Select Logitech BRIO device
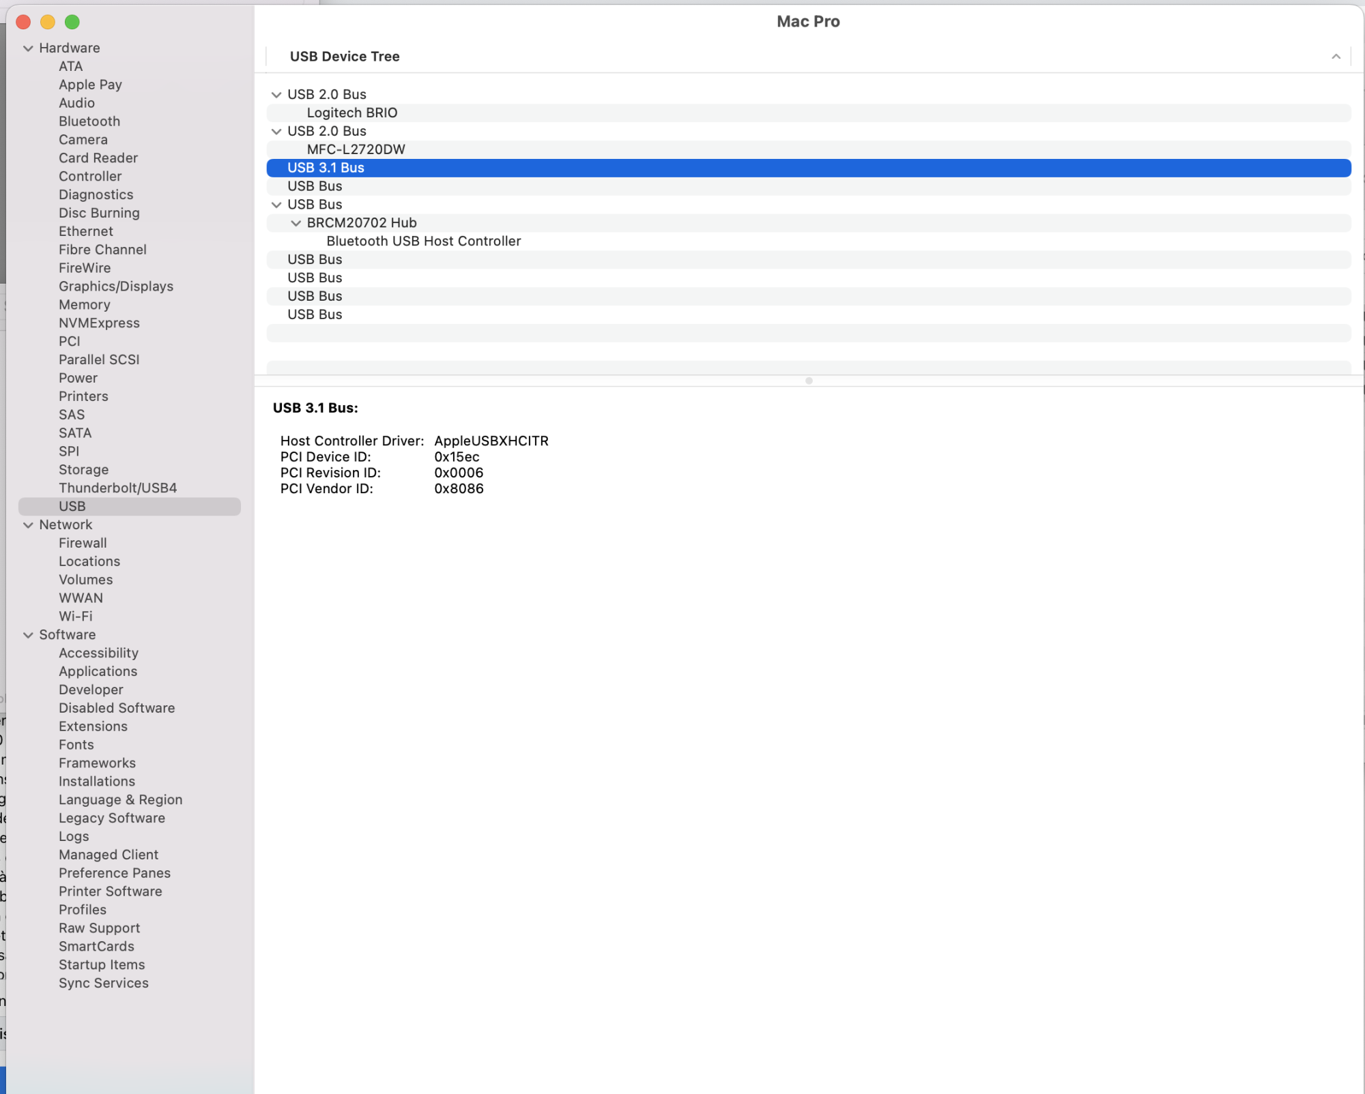 (x=352, y=113)
